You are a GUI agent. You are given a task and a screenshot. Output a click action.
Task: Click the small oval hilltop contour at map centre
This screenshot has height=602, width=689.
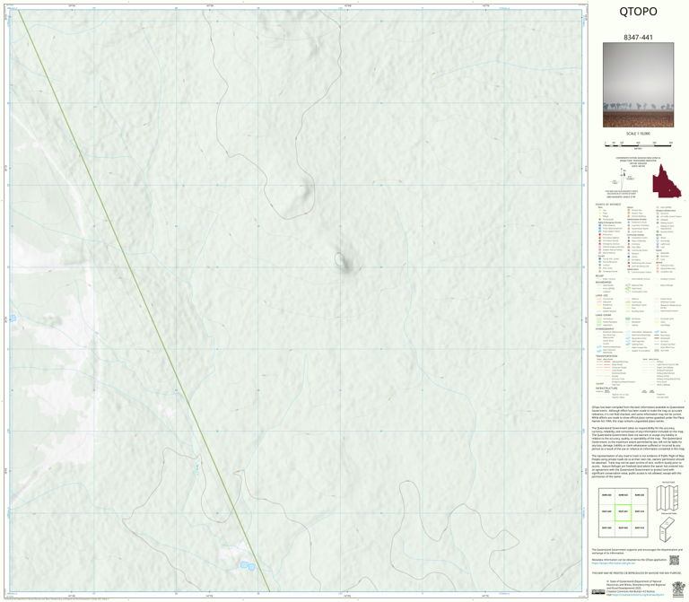340,259
